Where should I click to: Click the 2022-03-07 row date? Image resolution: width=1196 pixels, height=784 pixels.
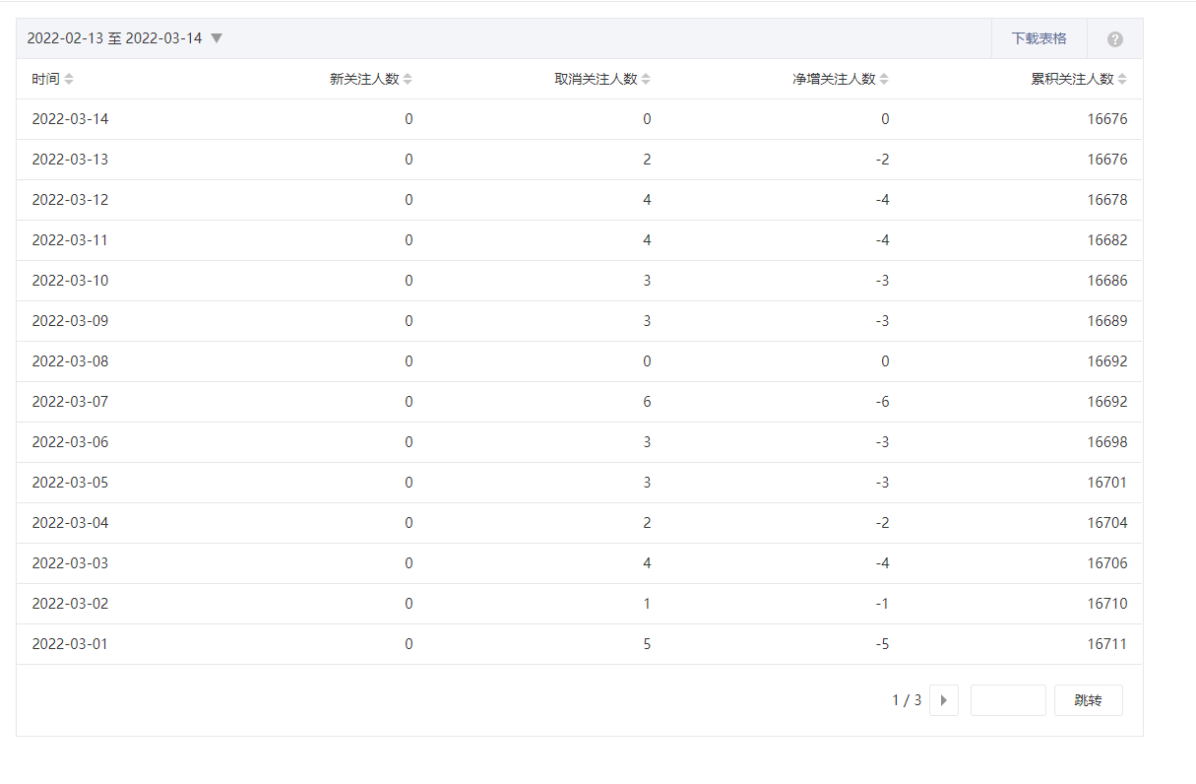click(70, 402)
